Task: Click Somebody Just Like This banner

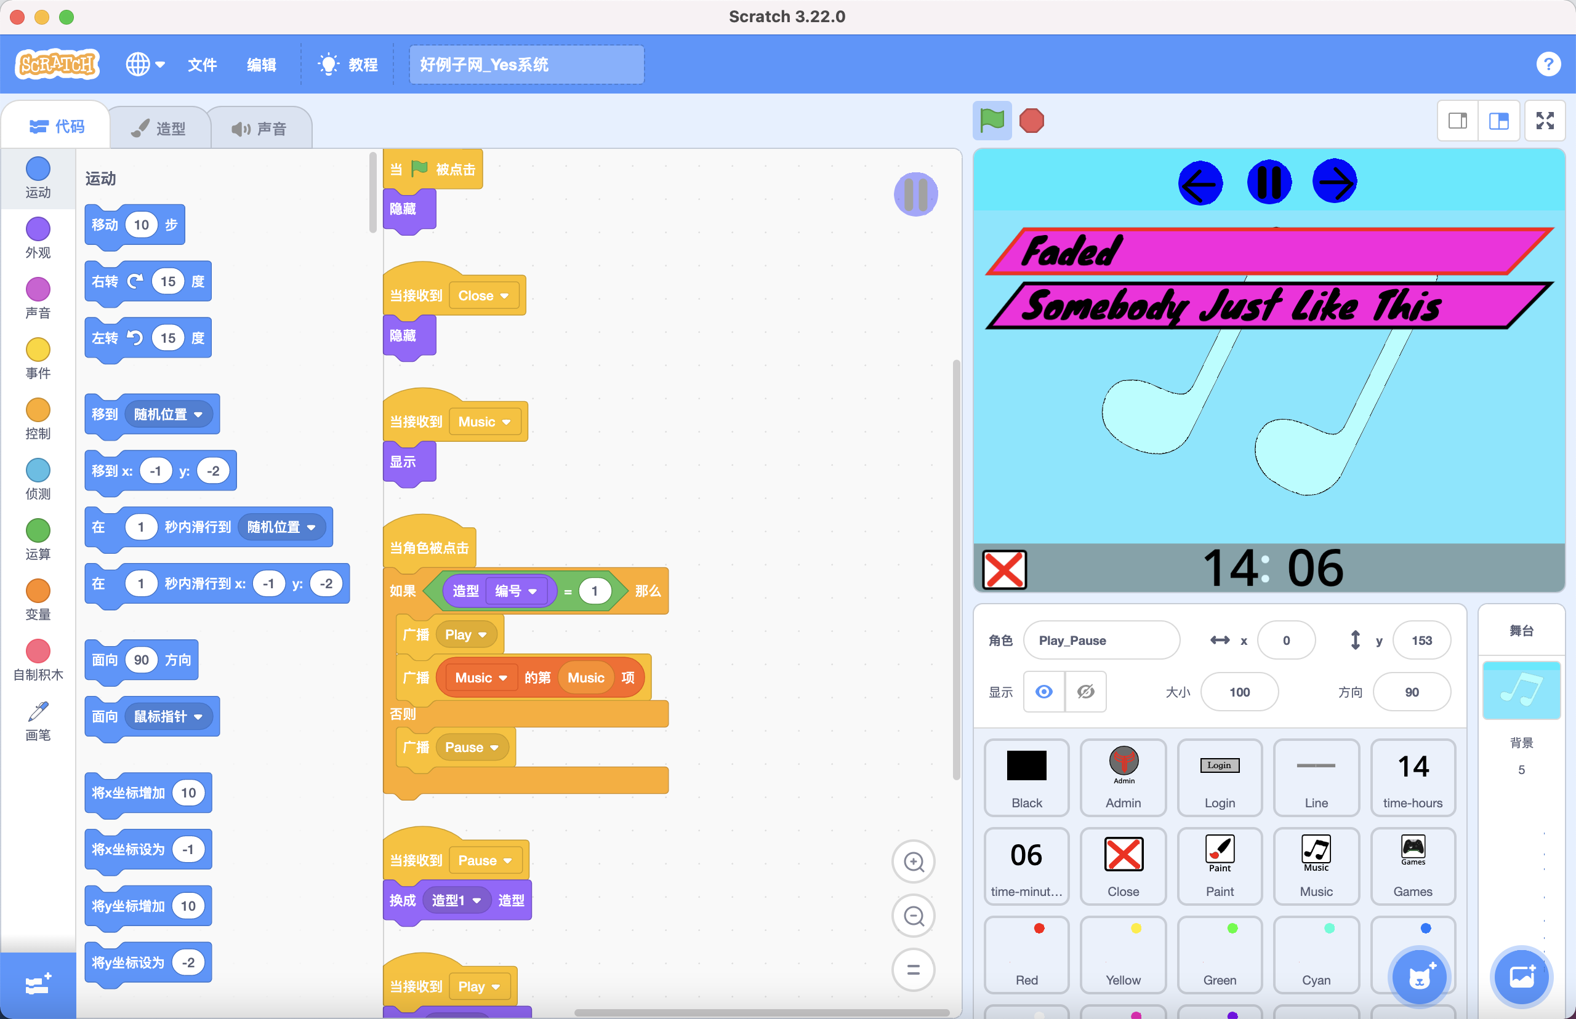Action: (x=1268, y=305)
